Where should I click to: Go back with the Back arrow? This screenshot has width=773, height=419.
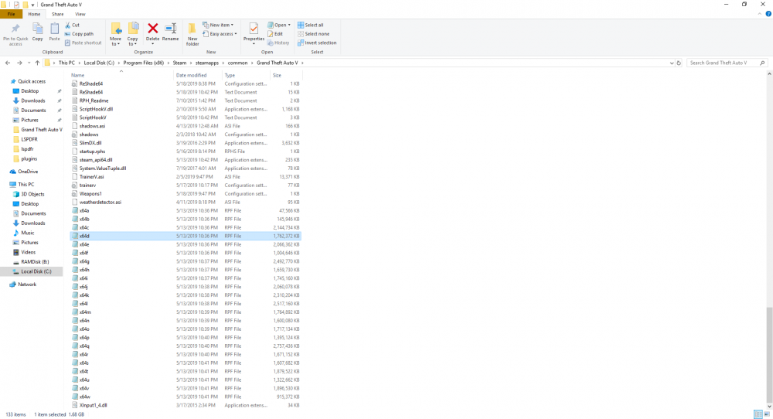(8, 63)
